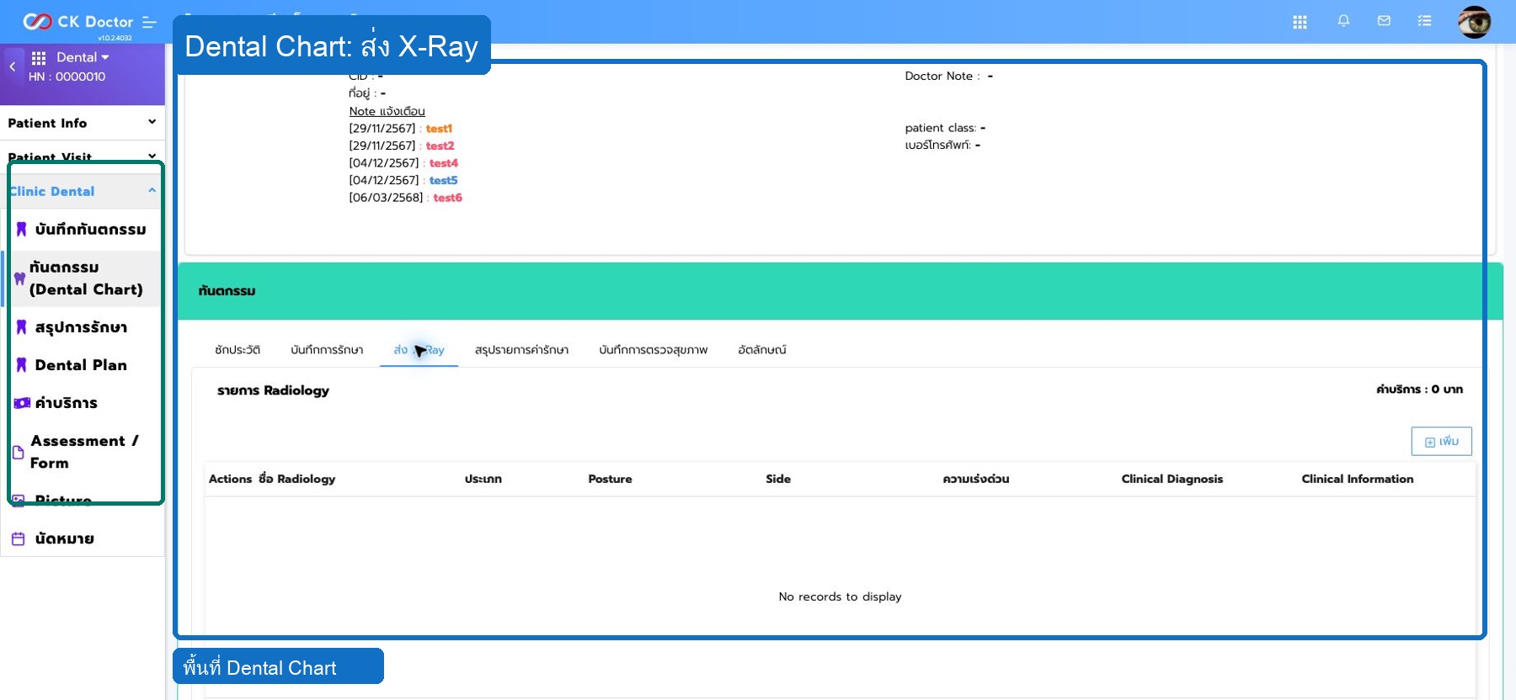Open ทันตกรรม (Dental Chart) sidebar item
The width and height of the screenshot is (1516, 700).
pos(83,278)
